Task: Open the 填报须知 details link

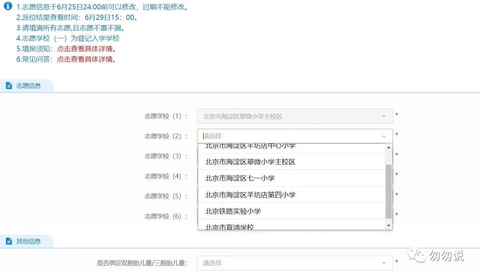Action: click(87, 48)
